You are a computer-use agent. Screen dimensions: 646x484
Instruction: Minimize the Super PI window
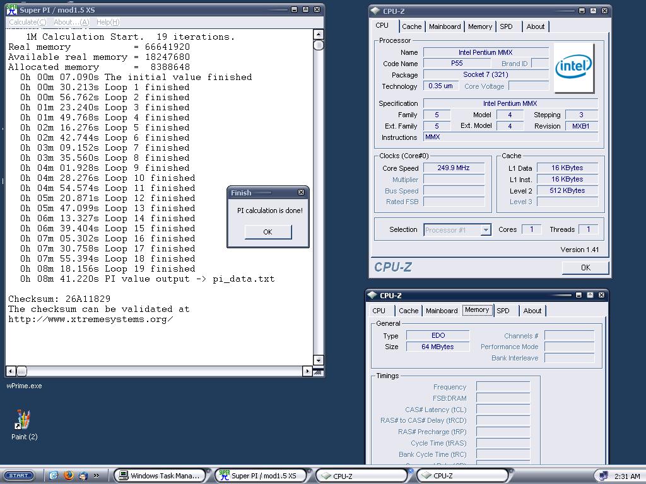(x=294, y=9)
